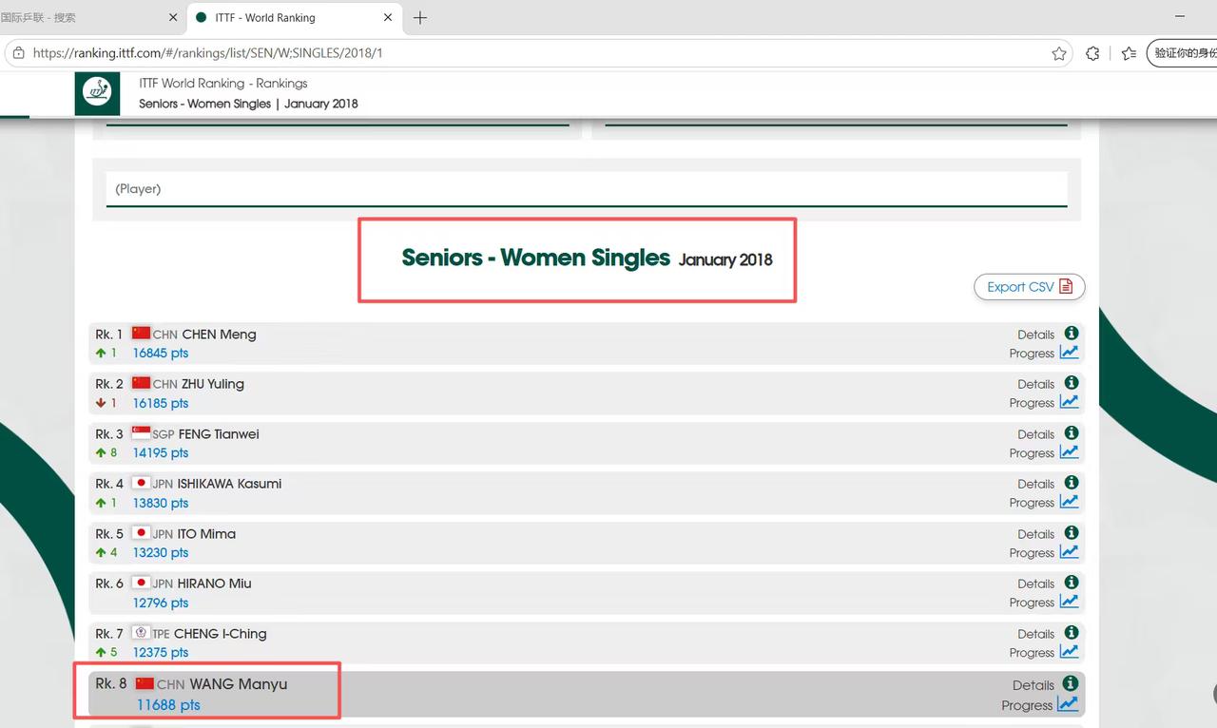The height and width of the screenshot is (728, 1217).
Task: Open Details info icon for CHEN Meng
Action: click(1072, 334)
